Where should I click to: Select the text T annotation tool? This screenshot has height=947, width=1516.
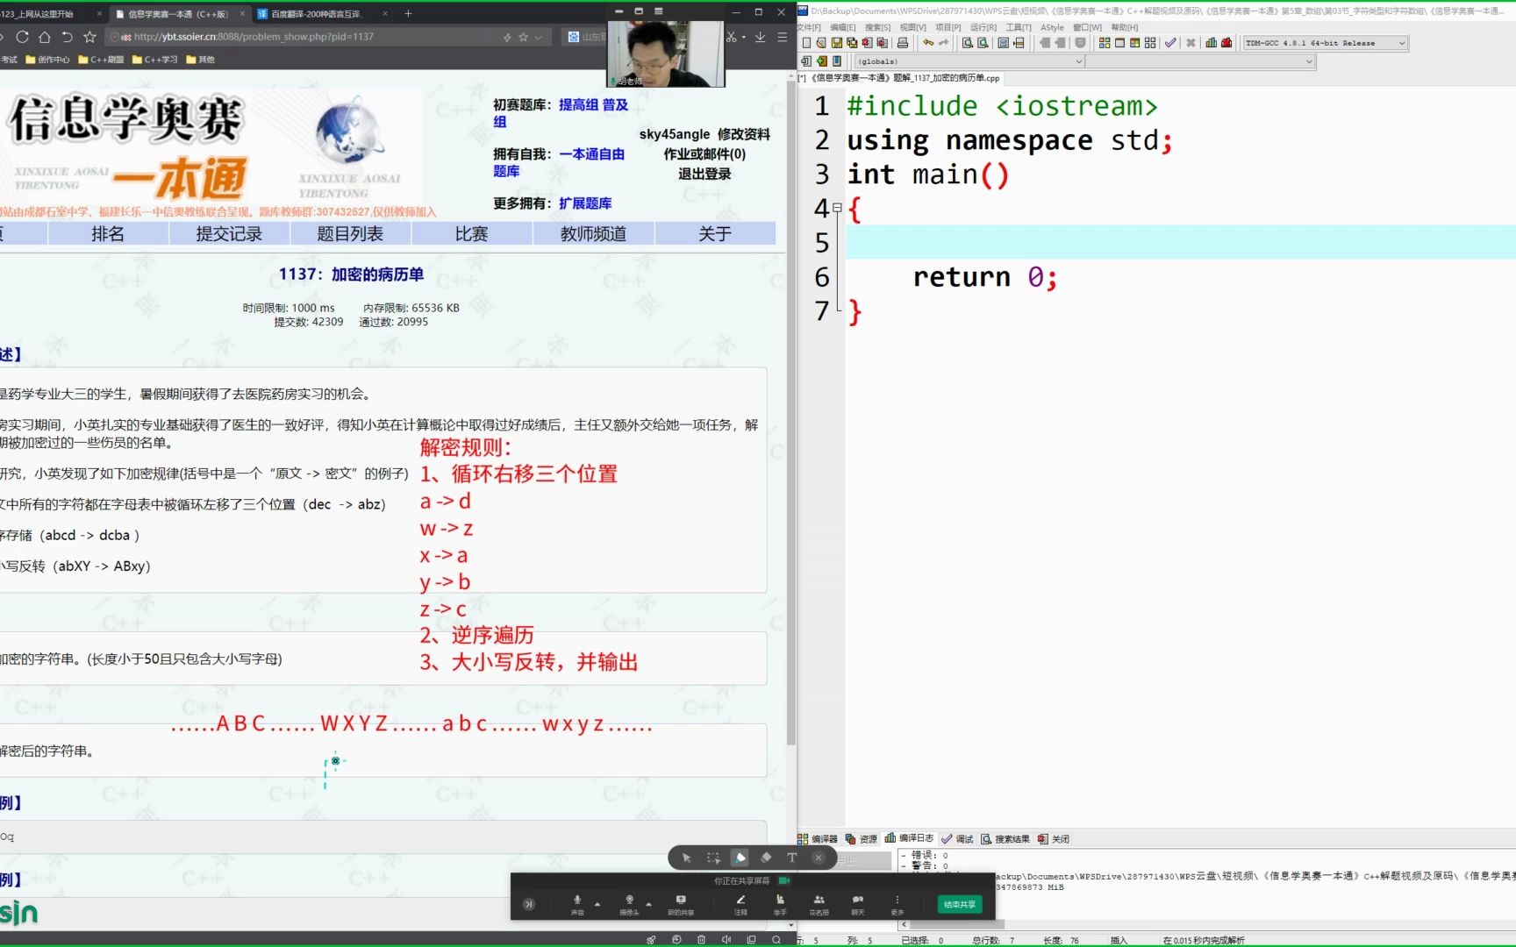click(792, 858)
